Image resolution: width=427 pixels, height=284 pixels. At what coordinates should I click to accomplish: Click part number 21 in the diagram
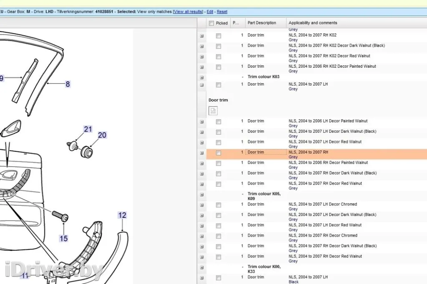click(88, 129)
